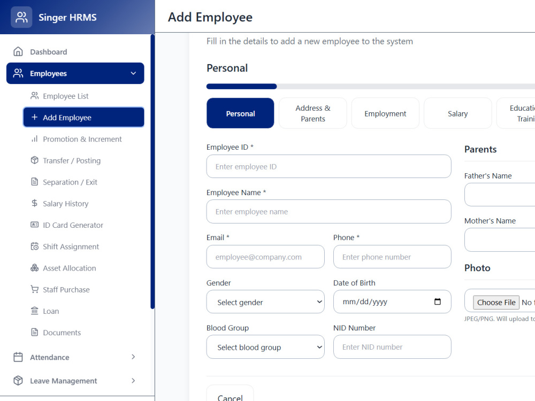Open the Add Employee sidebar item
Viewport: 535px width, 401px height.
(x=83, y=118)
